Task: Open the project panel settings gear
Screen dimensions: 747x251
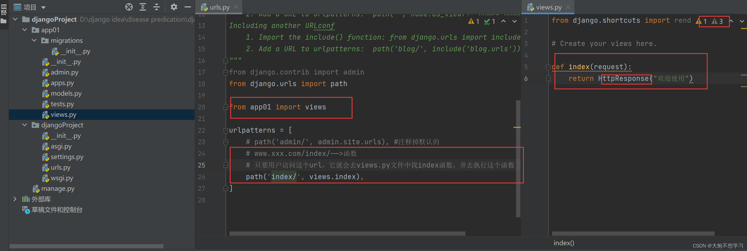Action: tap(174, 7)
